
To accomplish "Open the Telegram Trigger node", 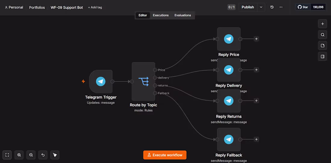I will [x=101, y=81].
